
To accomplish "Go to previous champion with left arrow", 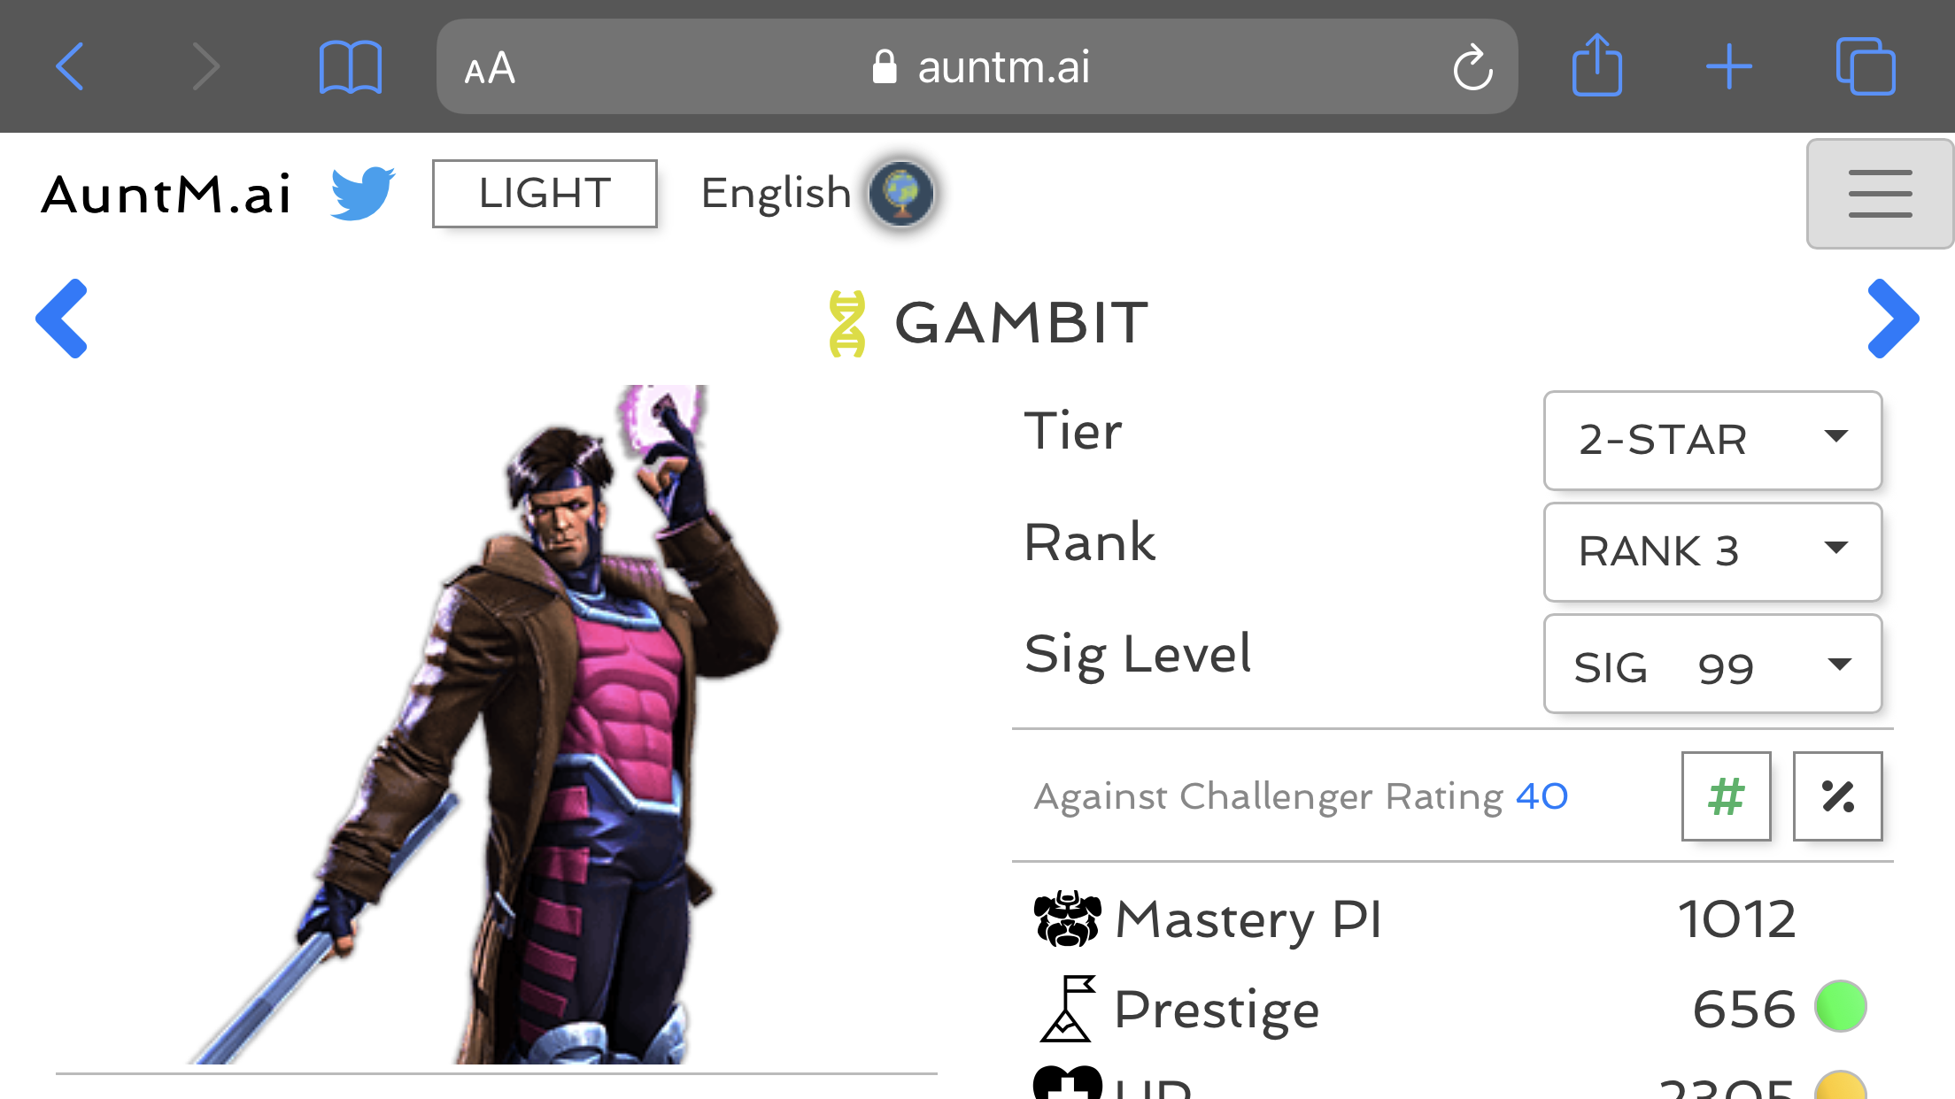I will [62, 319].
